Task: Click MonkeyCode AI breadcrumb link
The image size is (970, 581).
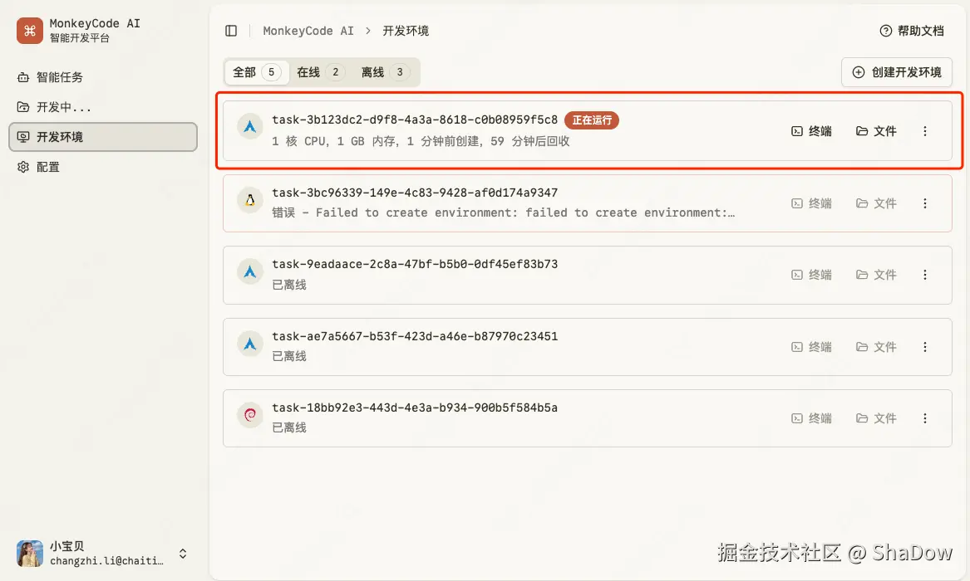Action: (x=308, y=31)
